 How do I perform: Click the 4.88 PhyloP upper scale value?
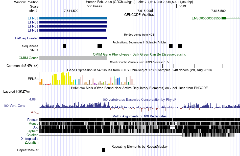pyautogui.click(x=32, y=99)
